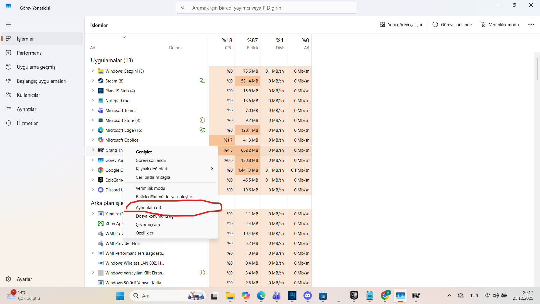Viewport: 540px width, 304px height.
Task: Choose Genişlet in the context menu
Action: [x=170, y=152]
